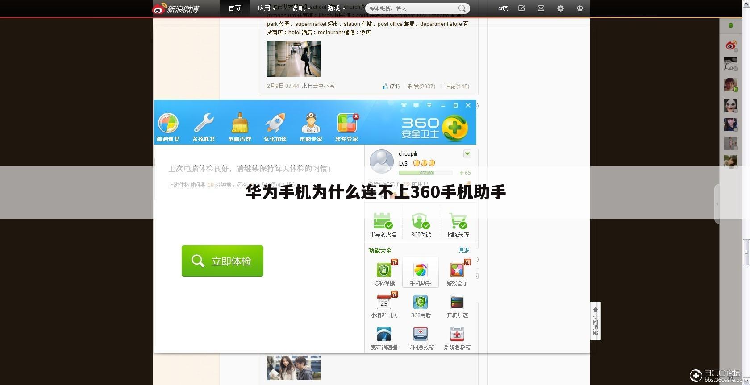This screenshot has height=385, width=750.
Task: Click choupili user avatar
Action: 382,161
